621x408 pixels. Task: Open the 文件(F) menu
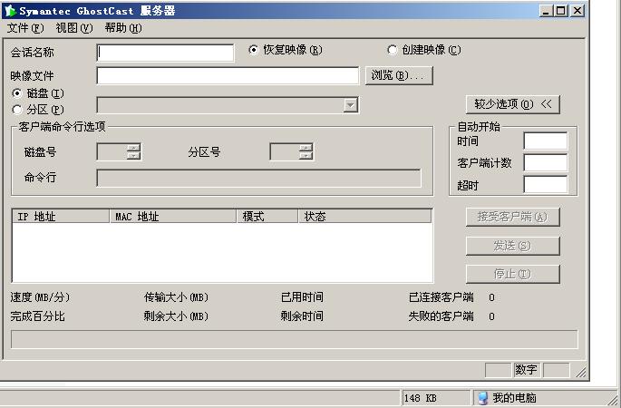[x=25, y=28]
